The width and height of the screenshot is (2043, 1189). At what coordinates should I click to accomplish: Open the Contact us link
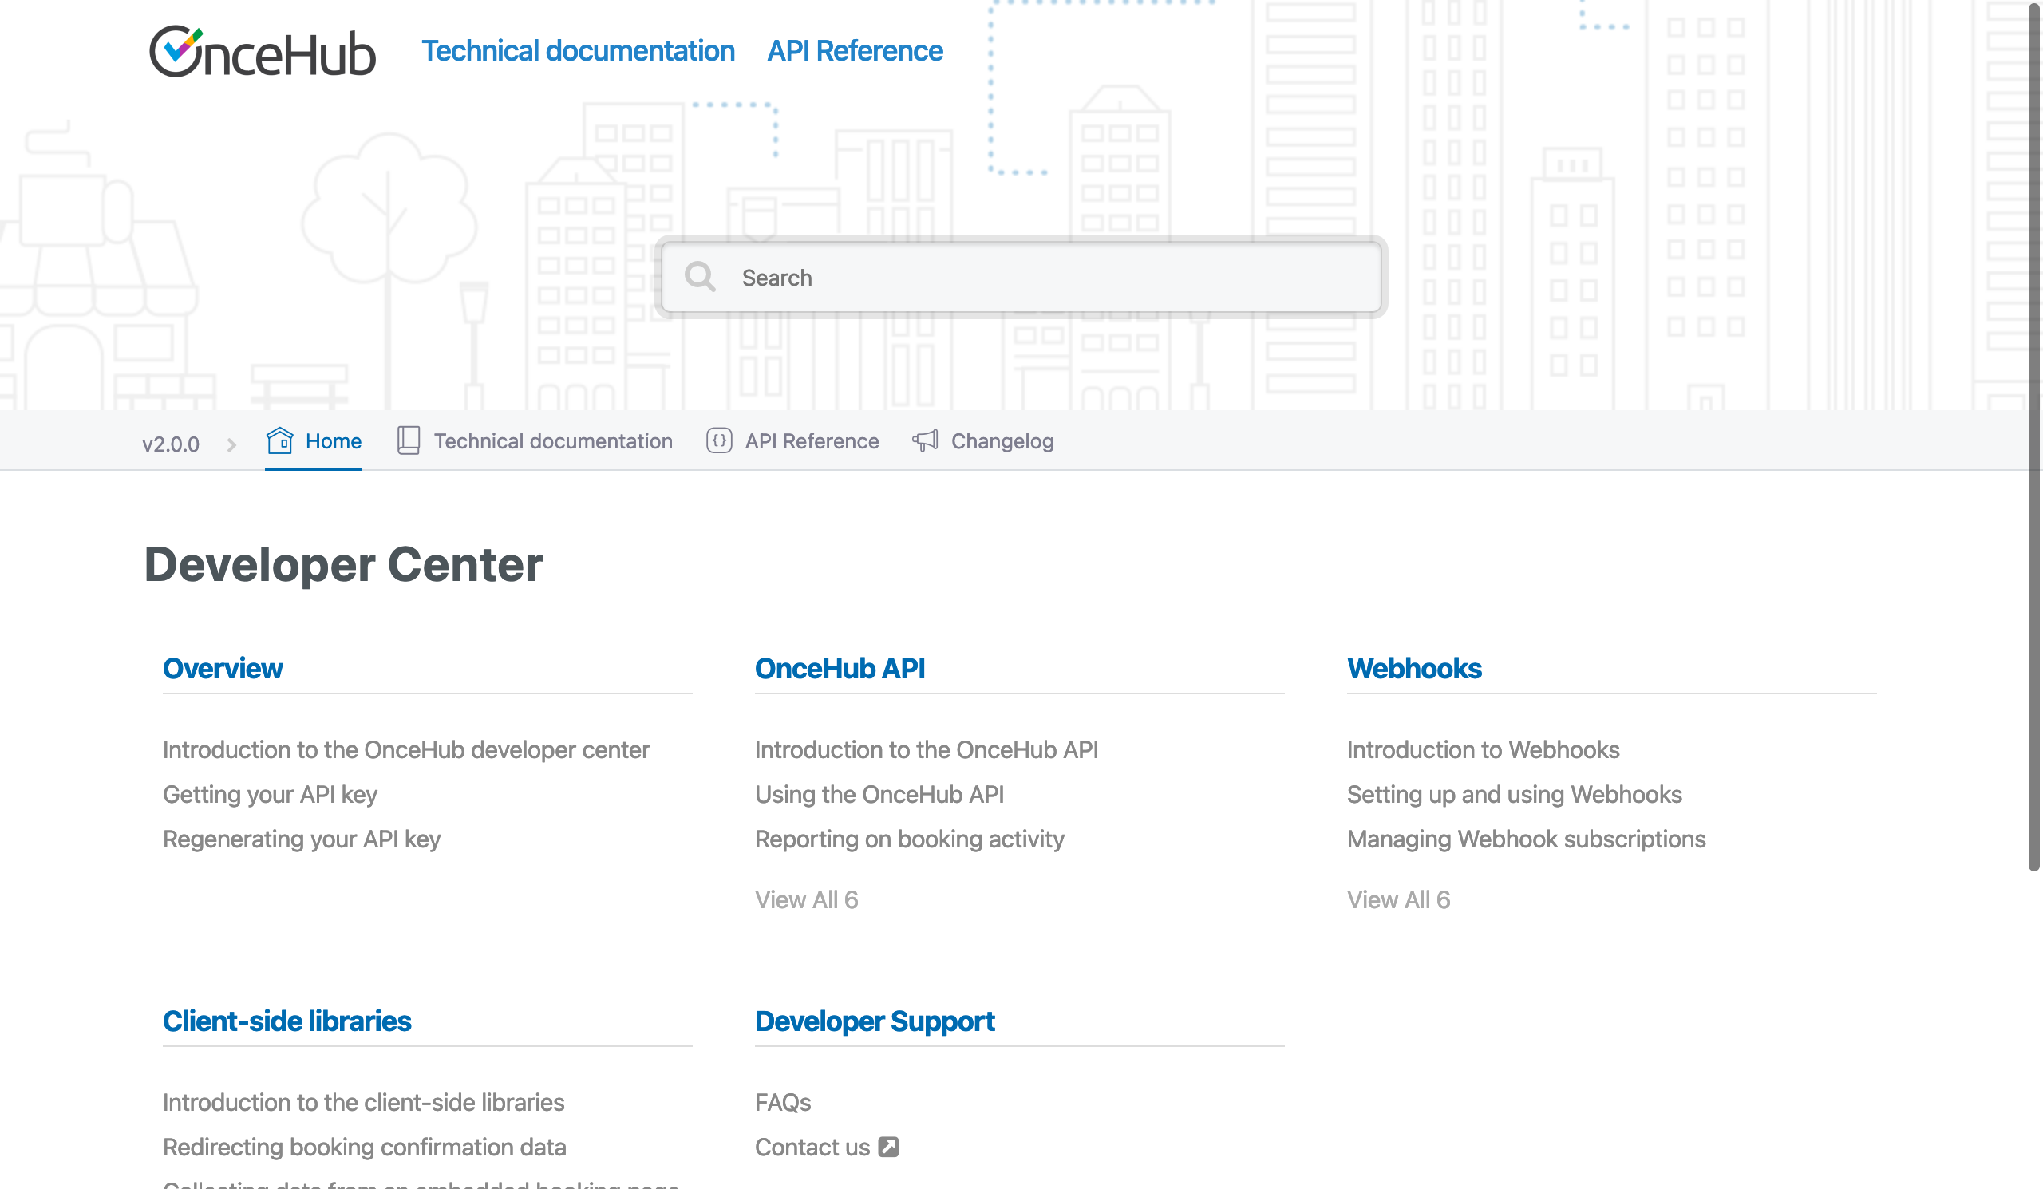(x=812, y=1148)
